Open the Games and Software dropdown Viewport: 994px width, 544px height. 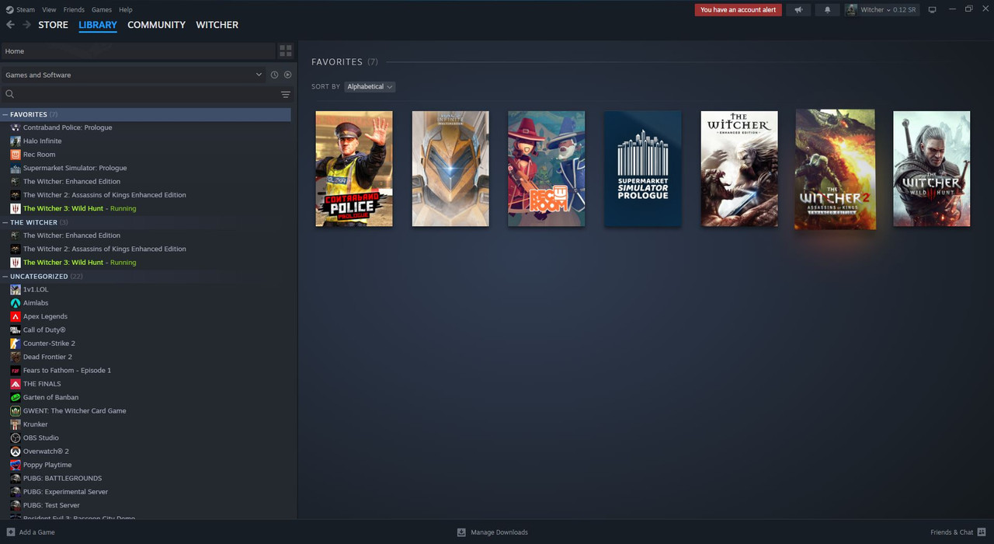point(133,75)
